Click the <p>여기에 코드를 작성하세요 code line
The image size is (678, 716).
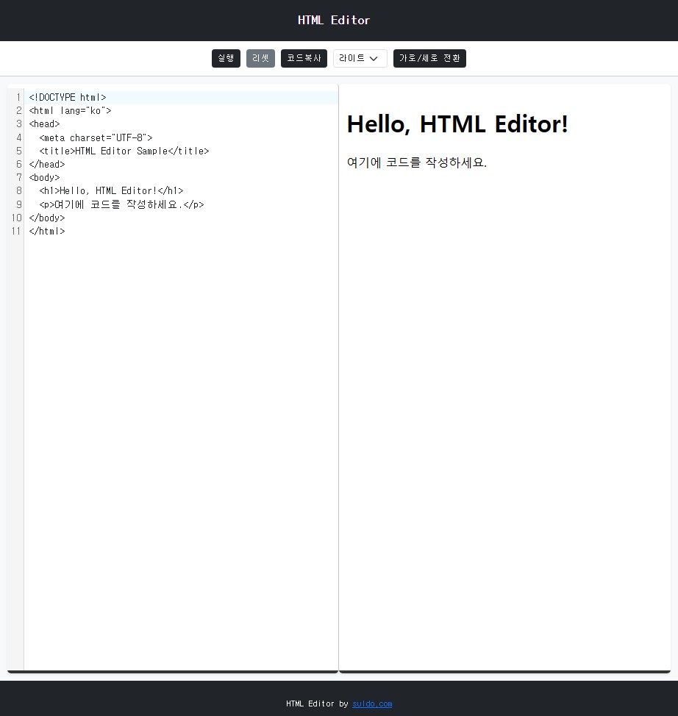click(121, 204)
